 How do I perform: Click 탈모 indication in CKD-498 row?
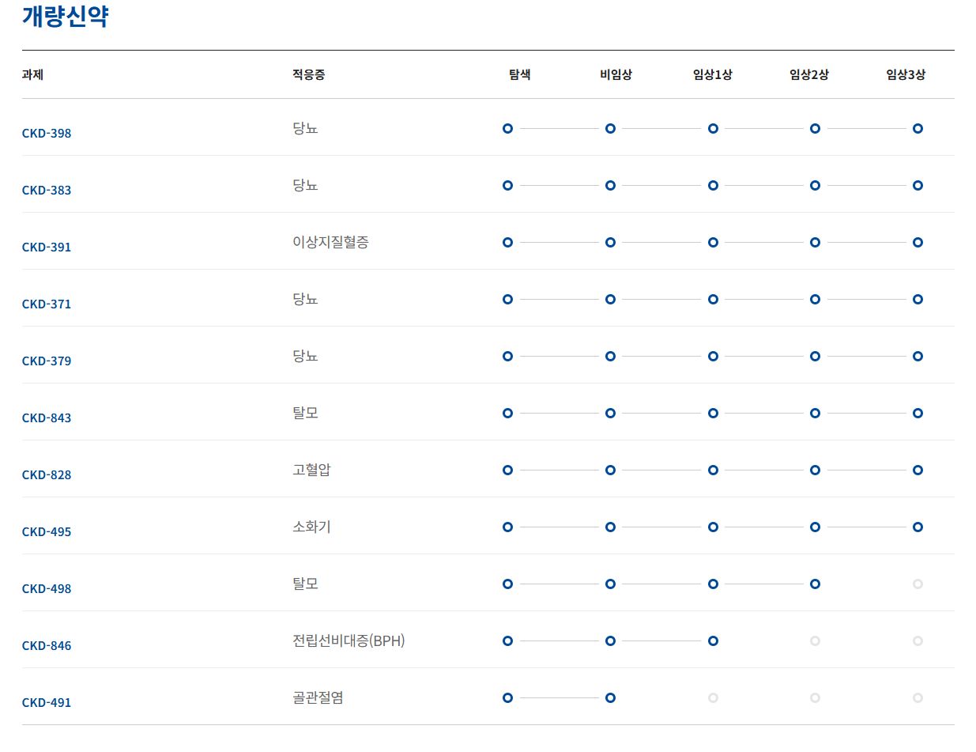coord(305,584)
